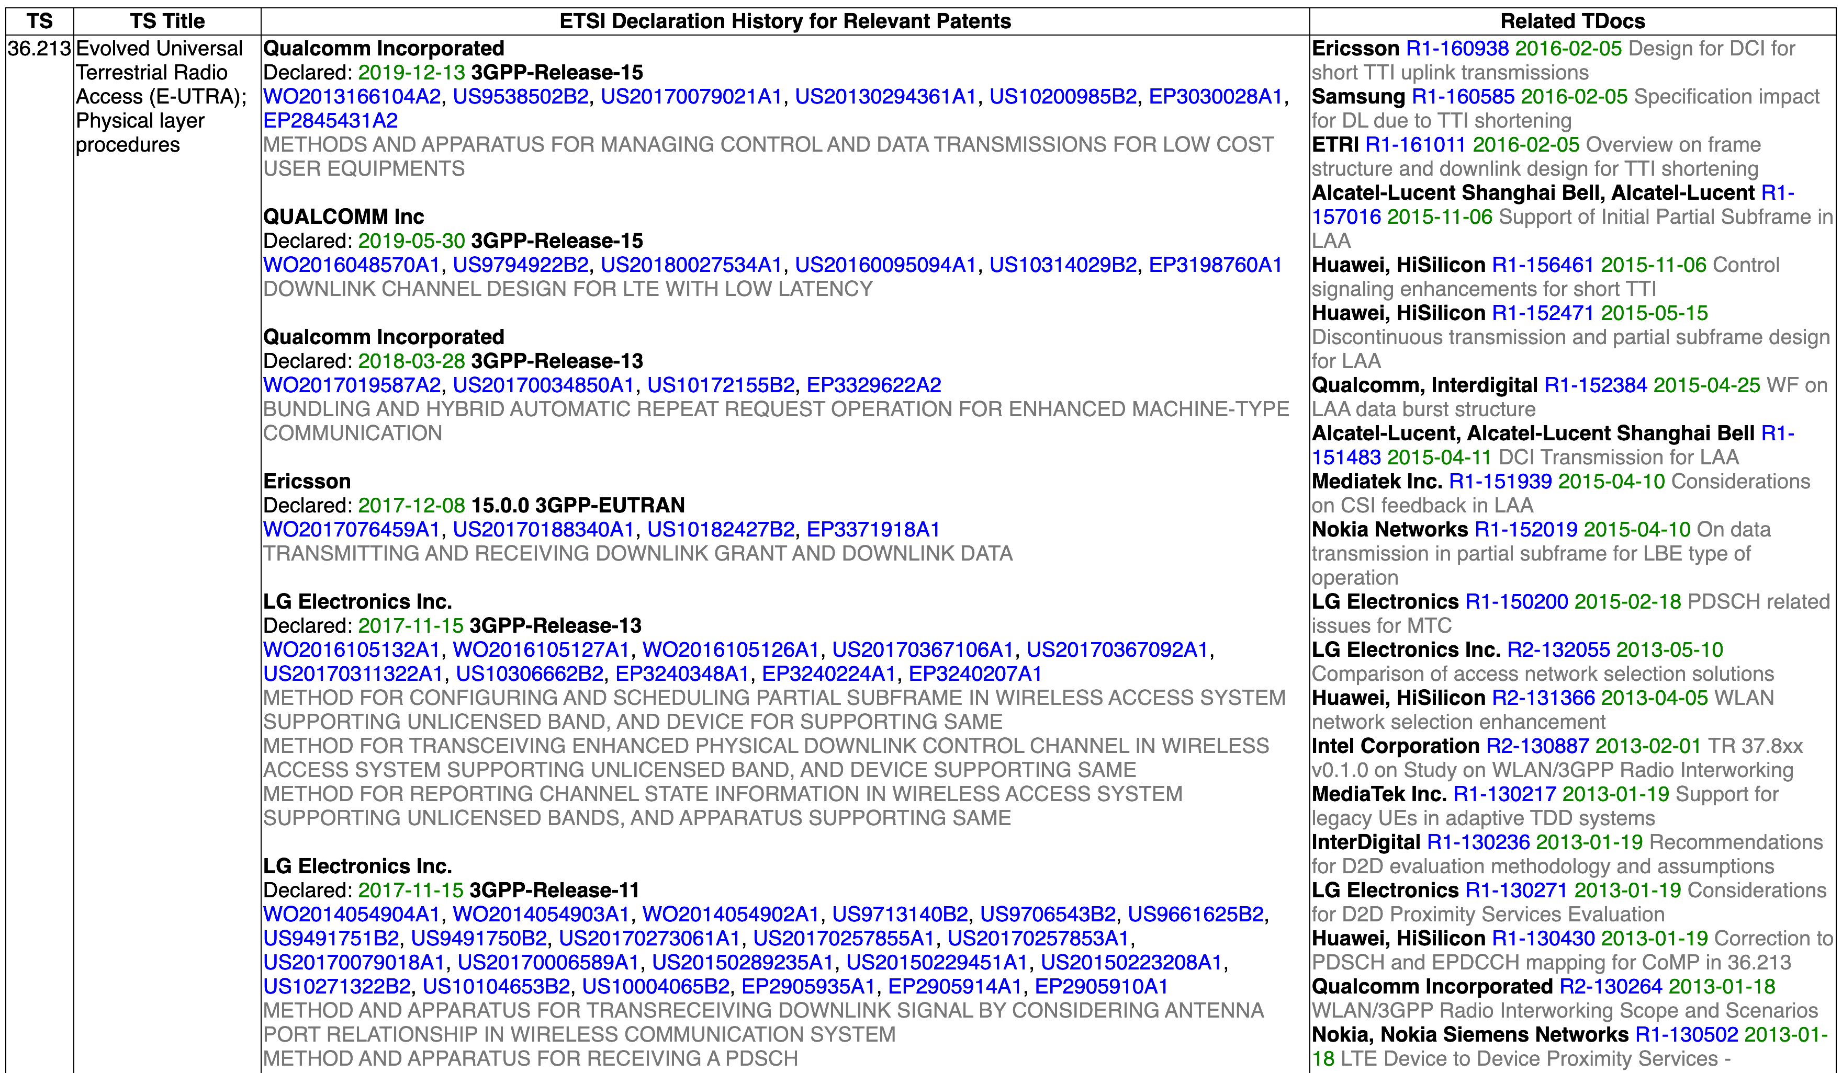
Task: Open patent WO2014054904A1
Action: pyautogui.click(x=352, y=915)
